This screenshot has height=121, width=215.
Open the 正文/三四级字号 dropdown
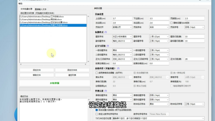[x=159, y=59]
